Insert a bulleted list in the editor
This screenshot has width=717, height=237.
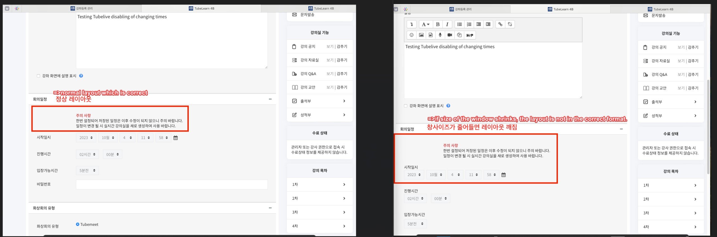pos(460,24)
